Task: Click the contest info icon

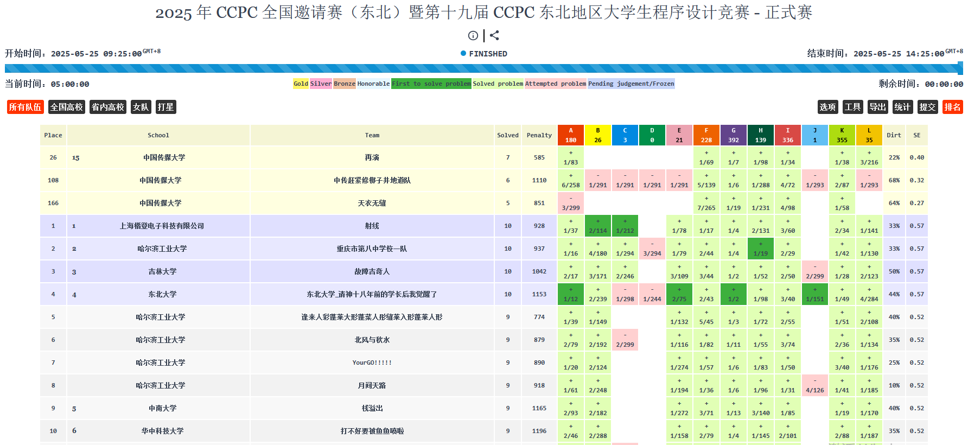Action: click(473, 36)
